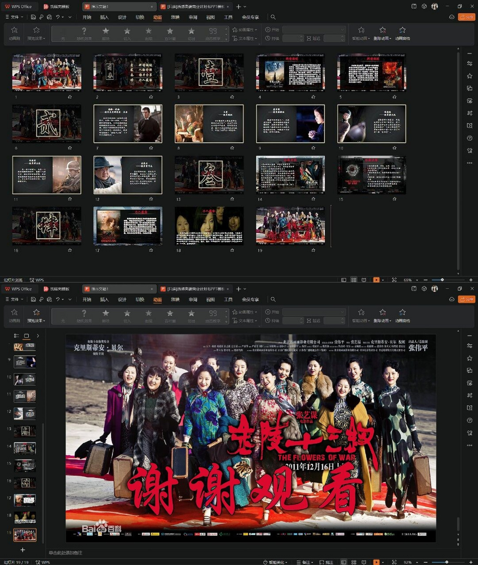Image resolution: width=478 pixels, height=565 pixels.
Task: Start slideshow using play button beside 92% zoom
Action: click(376, 562)
